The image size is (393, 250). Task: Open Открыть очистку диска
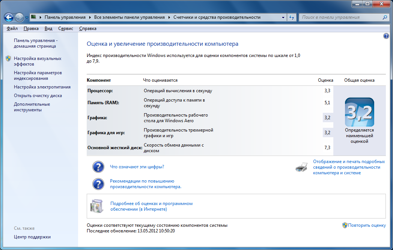(38, 96)
